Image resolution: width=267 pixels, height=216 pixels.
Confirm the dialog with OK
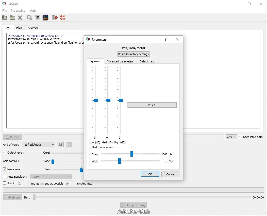tap(150, 174)
